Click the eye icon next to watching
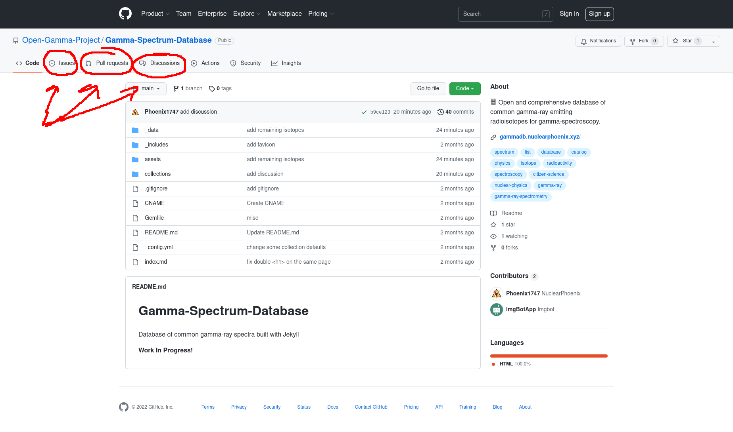Image resolution: width=733 pixels, height=432 pixels. [x=493, y=236]
